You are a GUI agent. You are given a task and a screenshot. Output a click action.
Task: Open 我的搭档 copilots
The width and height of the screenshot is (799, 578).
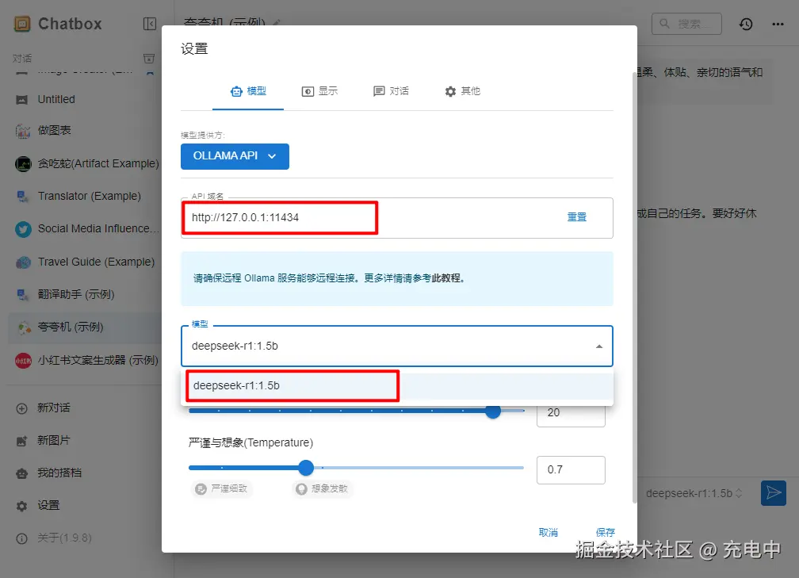pyautogui.click(x=84, y=473)
